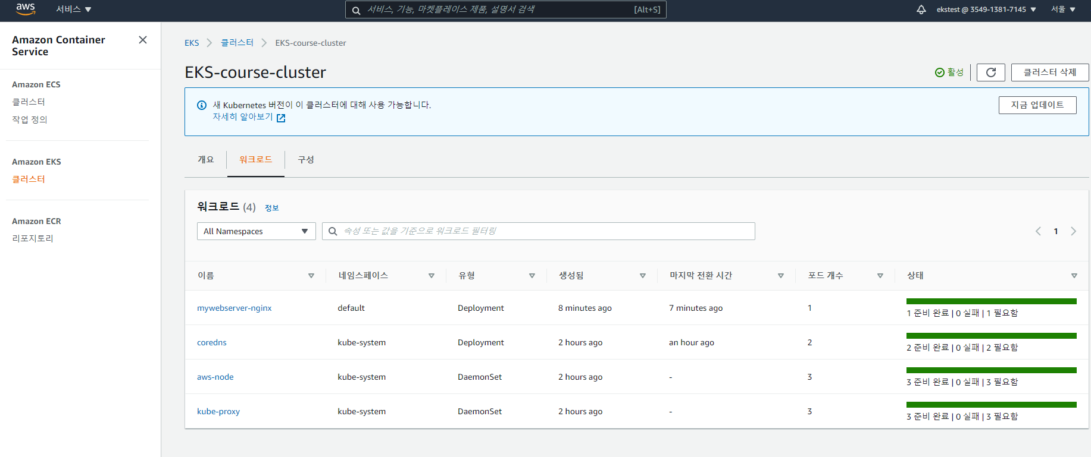Open the All Namespaces dropdown

257,231
